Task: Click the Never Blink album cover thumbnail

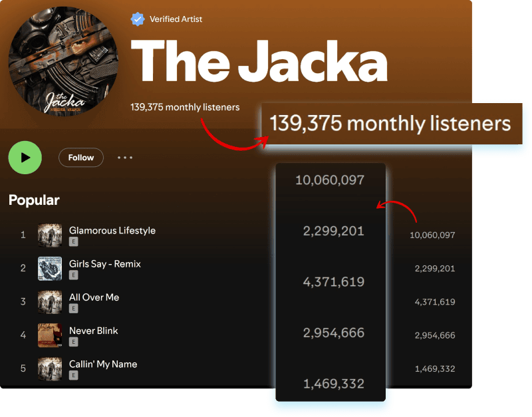Action: 50,335
